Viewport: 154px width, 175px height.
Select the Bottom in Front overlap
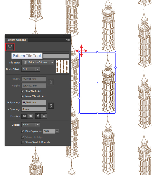tap(44, 116)
